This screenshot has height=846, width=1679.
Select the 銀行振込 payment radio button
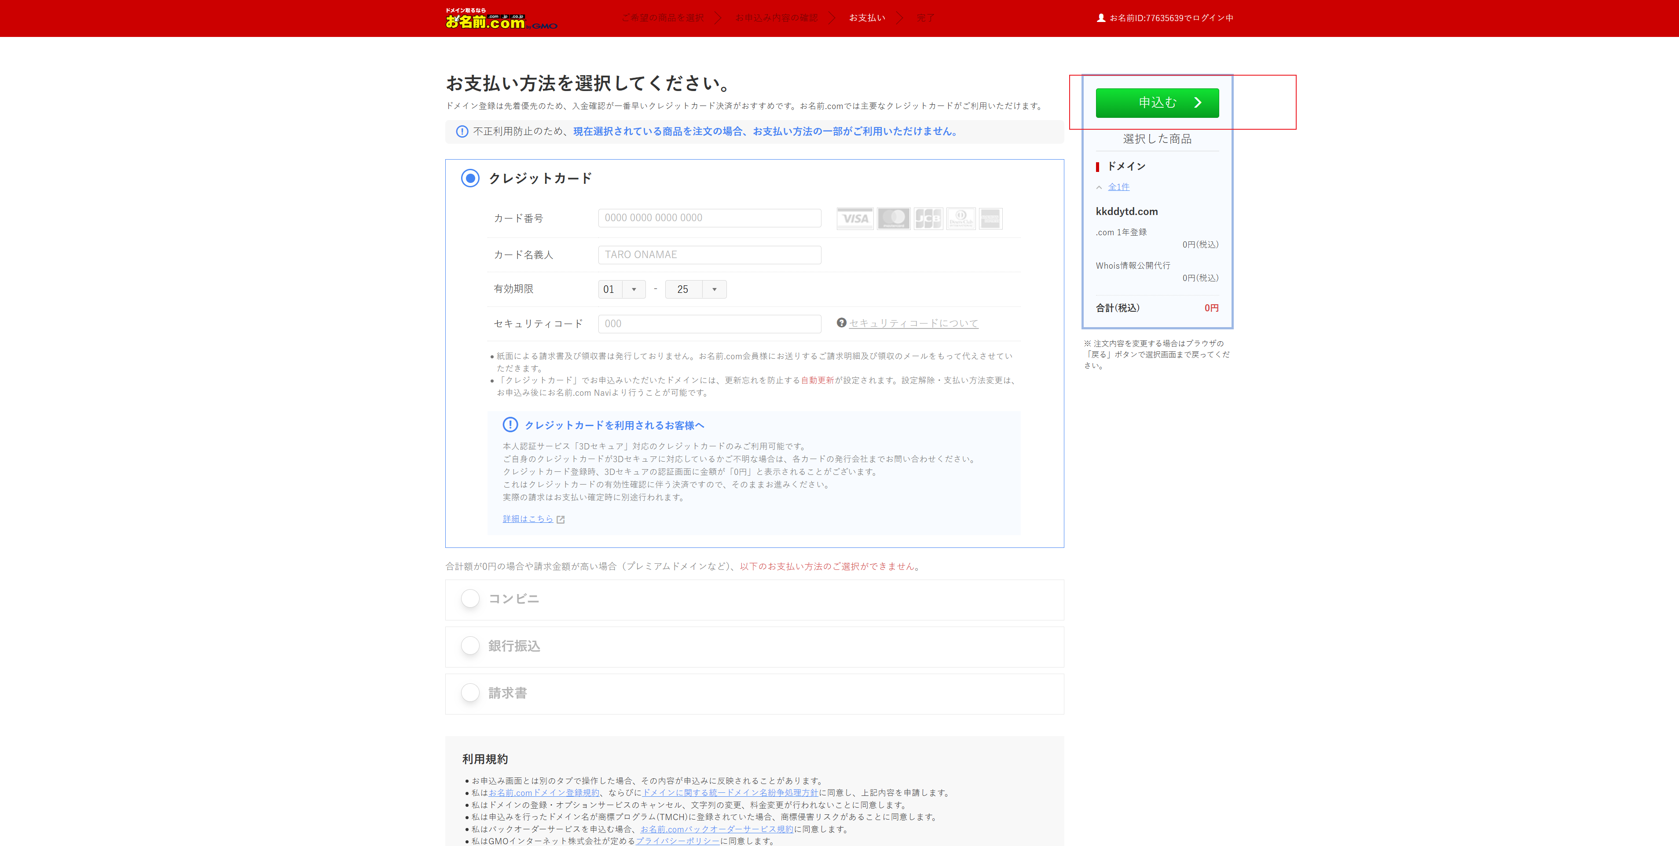(x=470, y=645)
